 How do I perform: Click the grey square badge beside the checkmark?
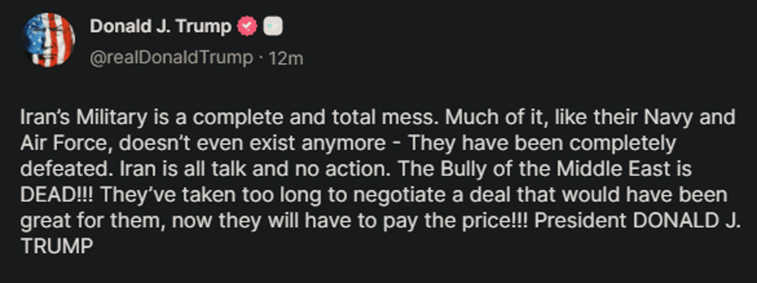pyautogui.click(x=273, y=26)
